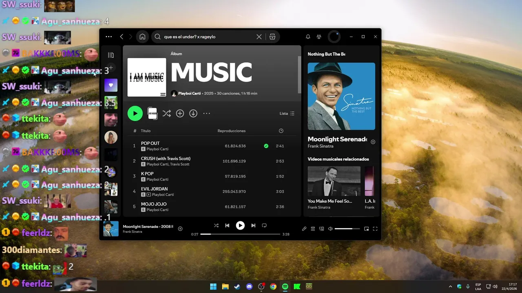Open Moonlight Serenade title in player bar
The image size is (522, 293).
click(148, 226)
